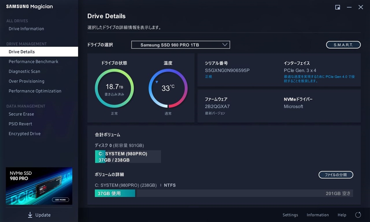
Task: Click the NTFS file system label
Action: 170,185
